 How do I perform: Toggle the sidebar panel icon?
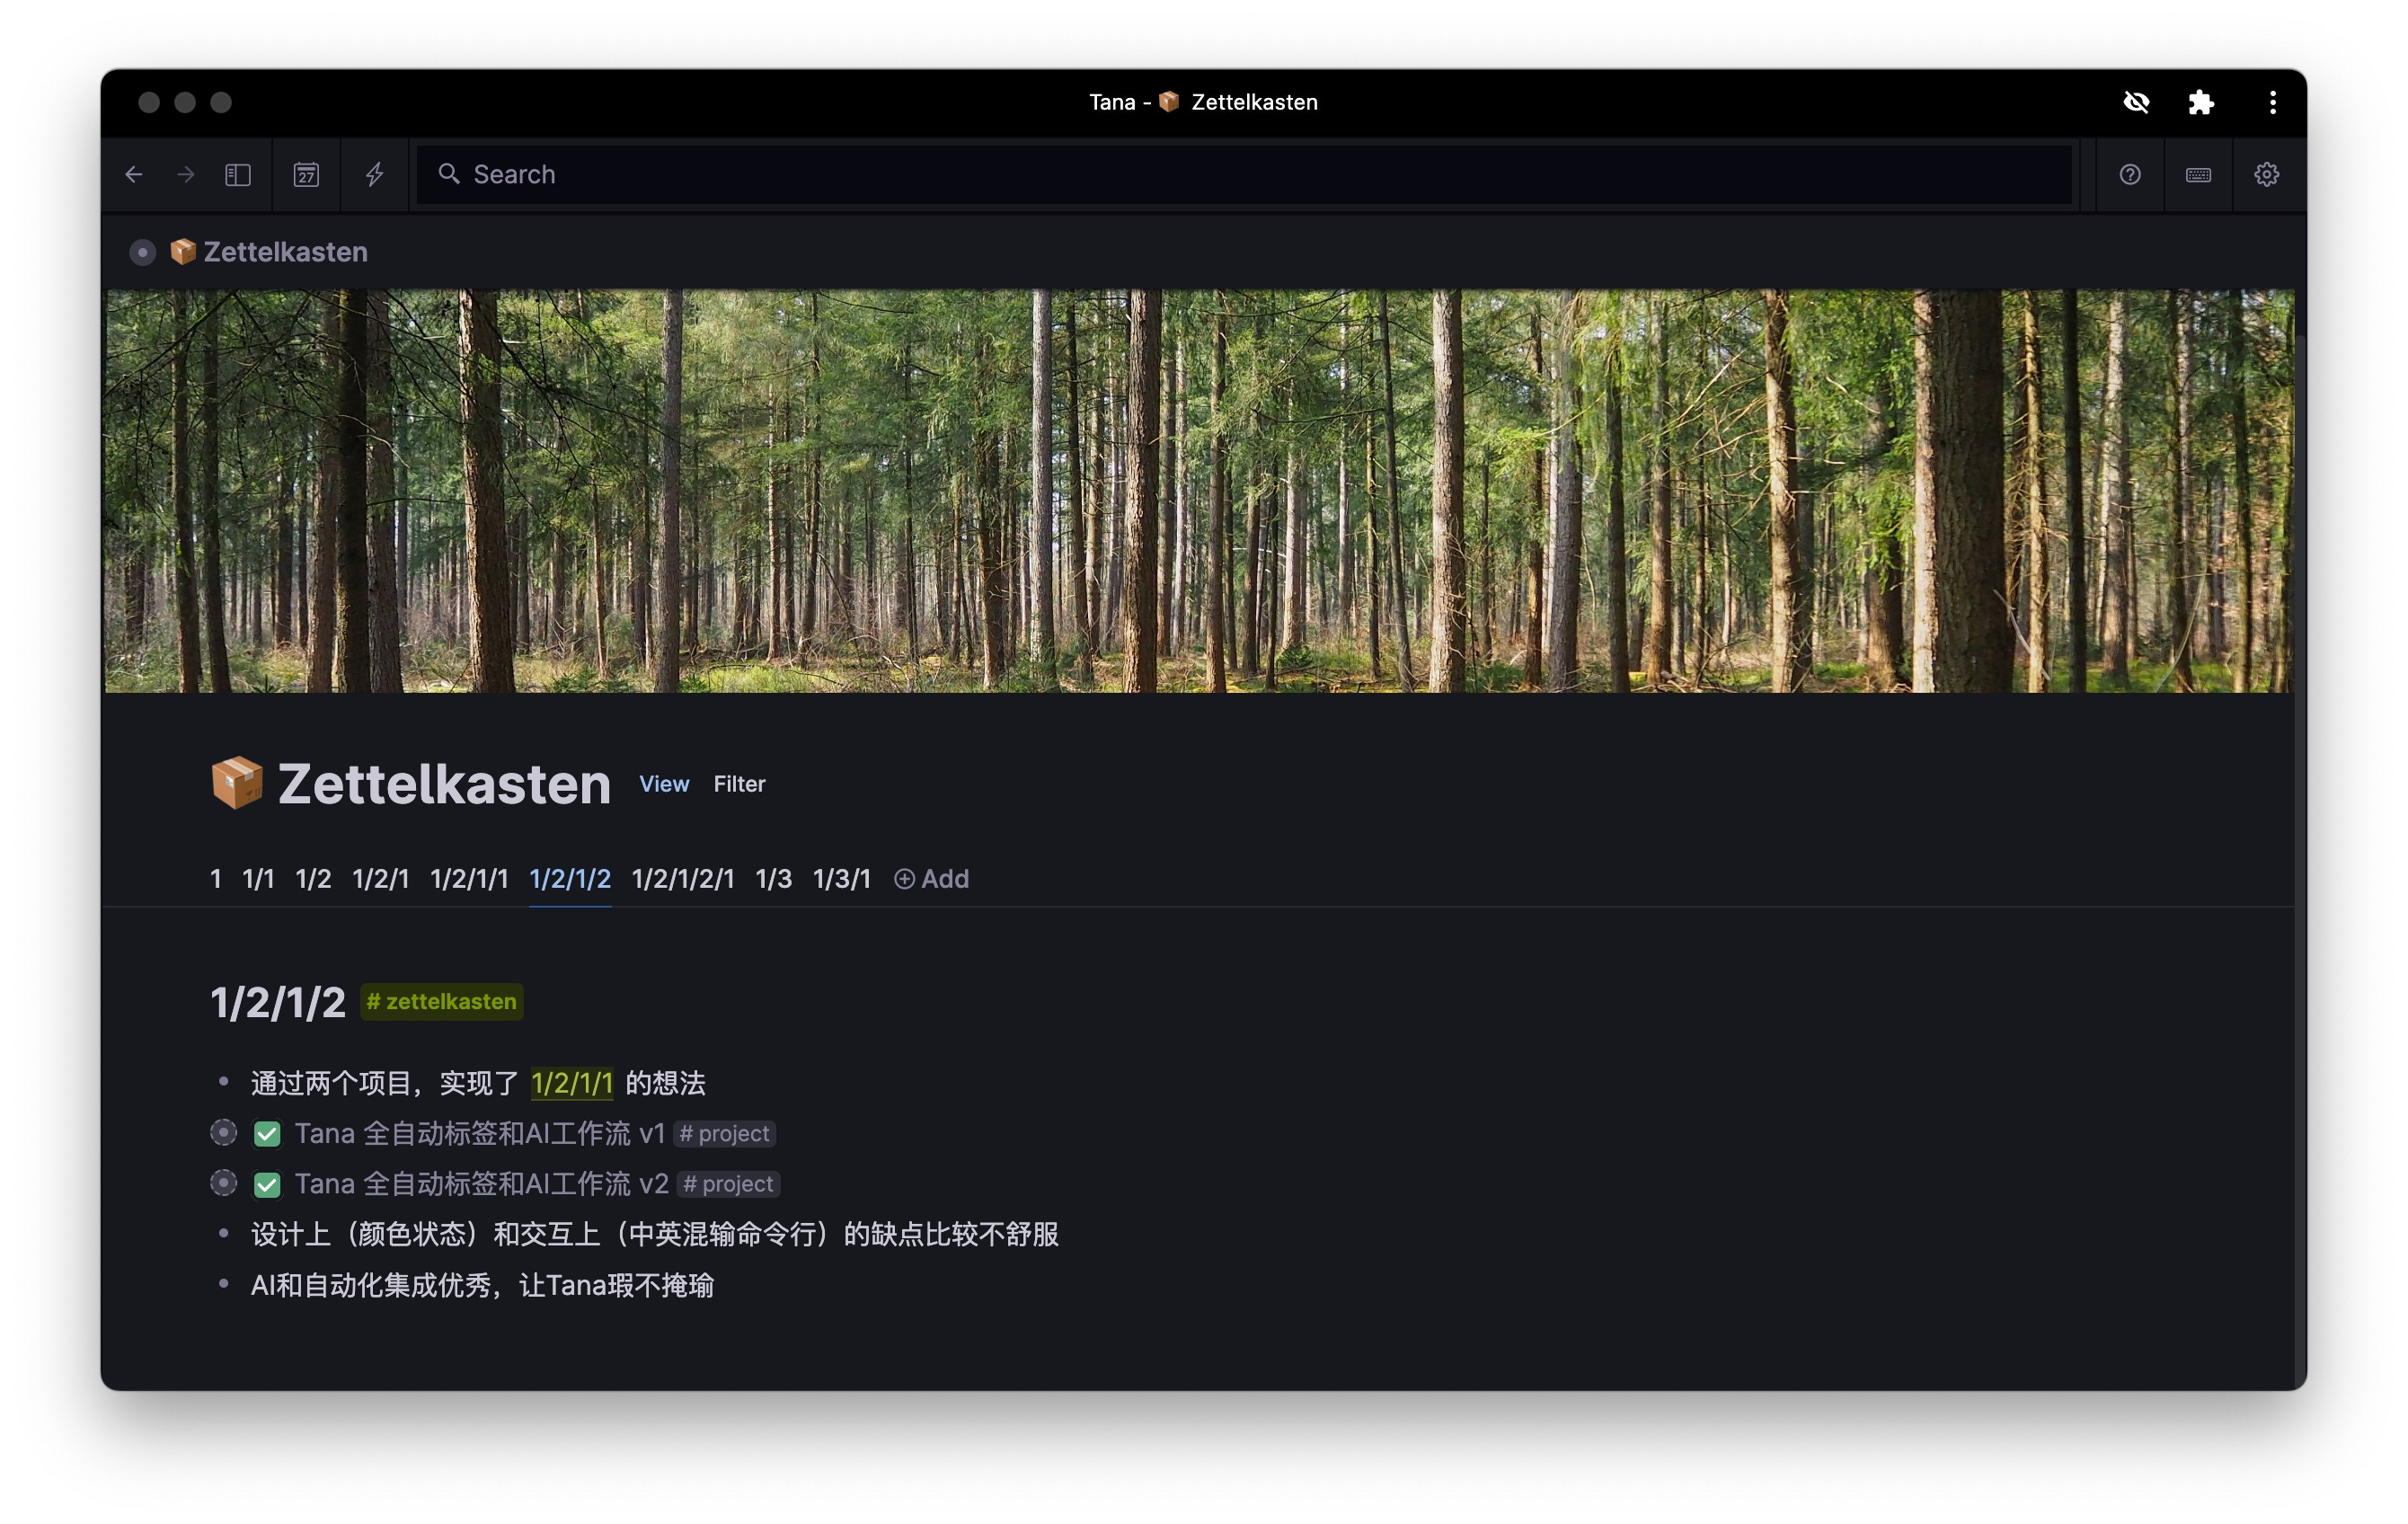238,175
